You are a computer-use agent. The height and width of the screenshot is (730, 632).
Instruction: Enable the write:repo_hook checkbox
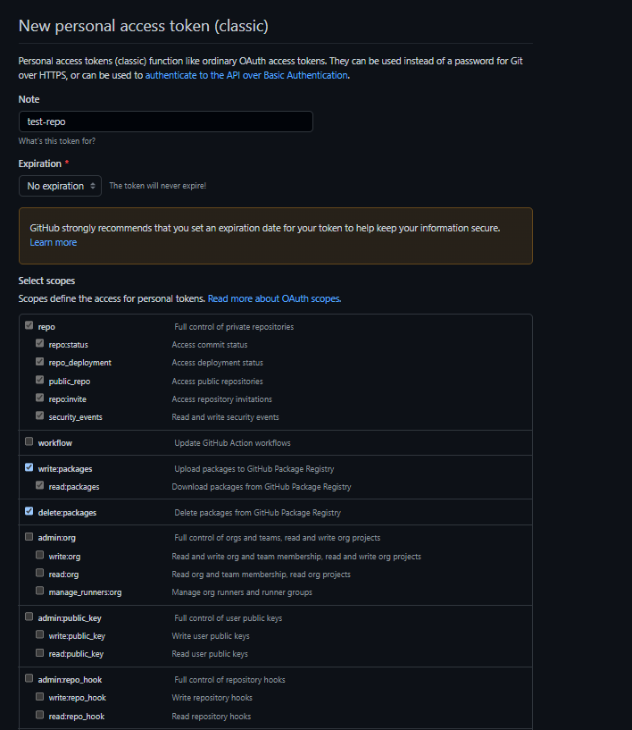[40, 697]
